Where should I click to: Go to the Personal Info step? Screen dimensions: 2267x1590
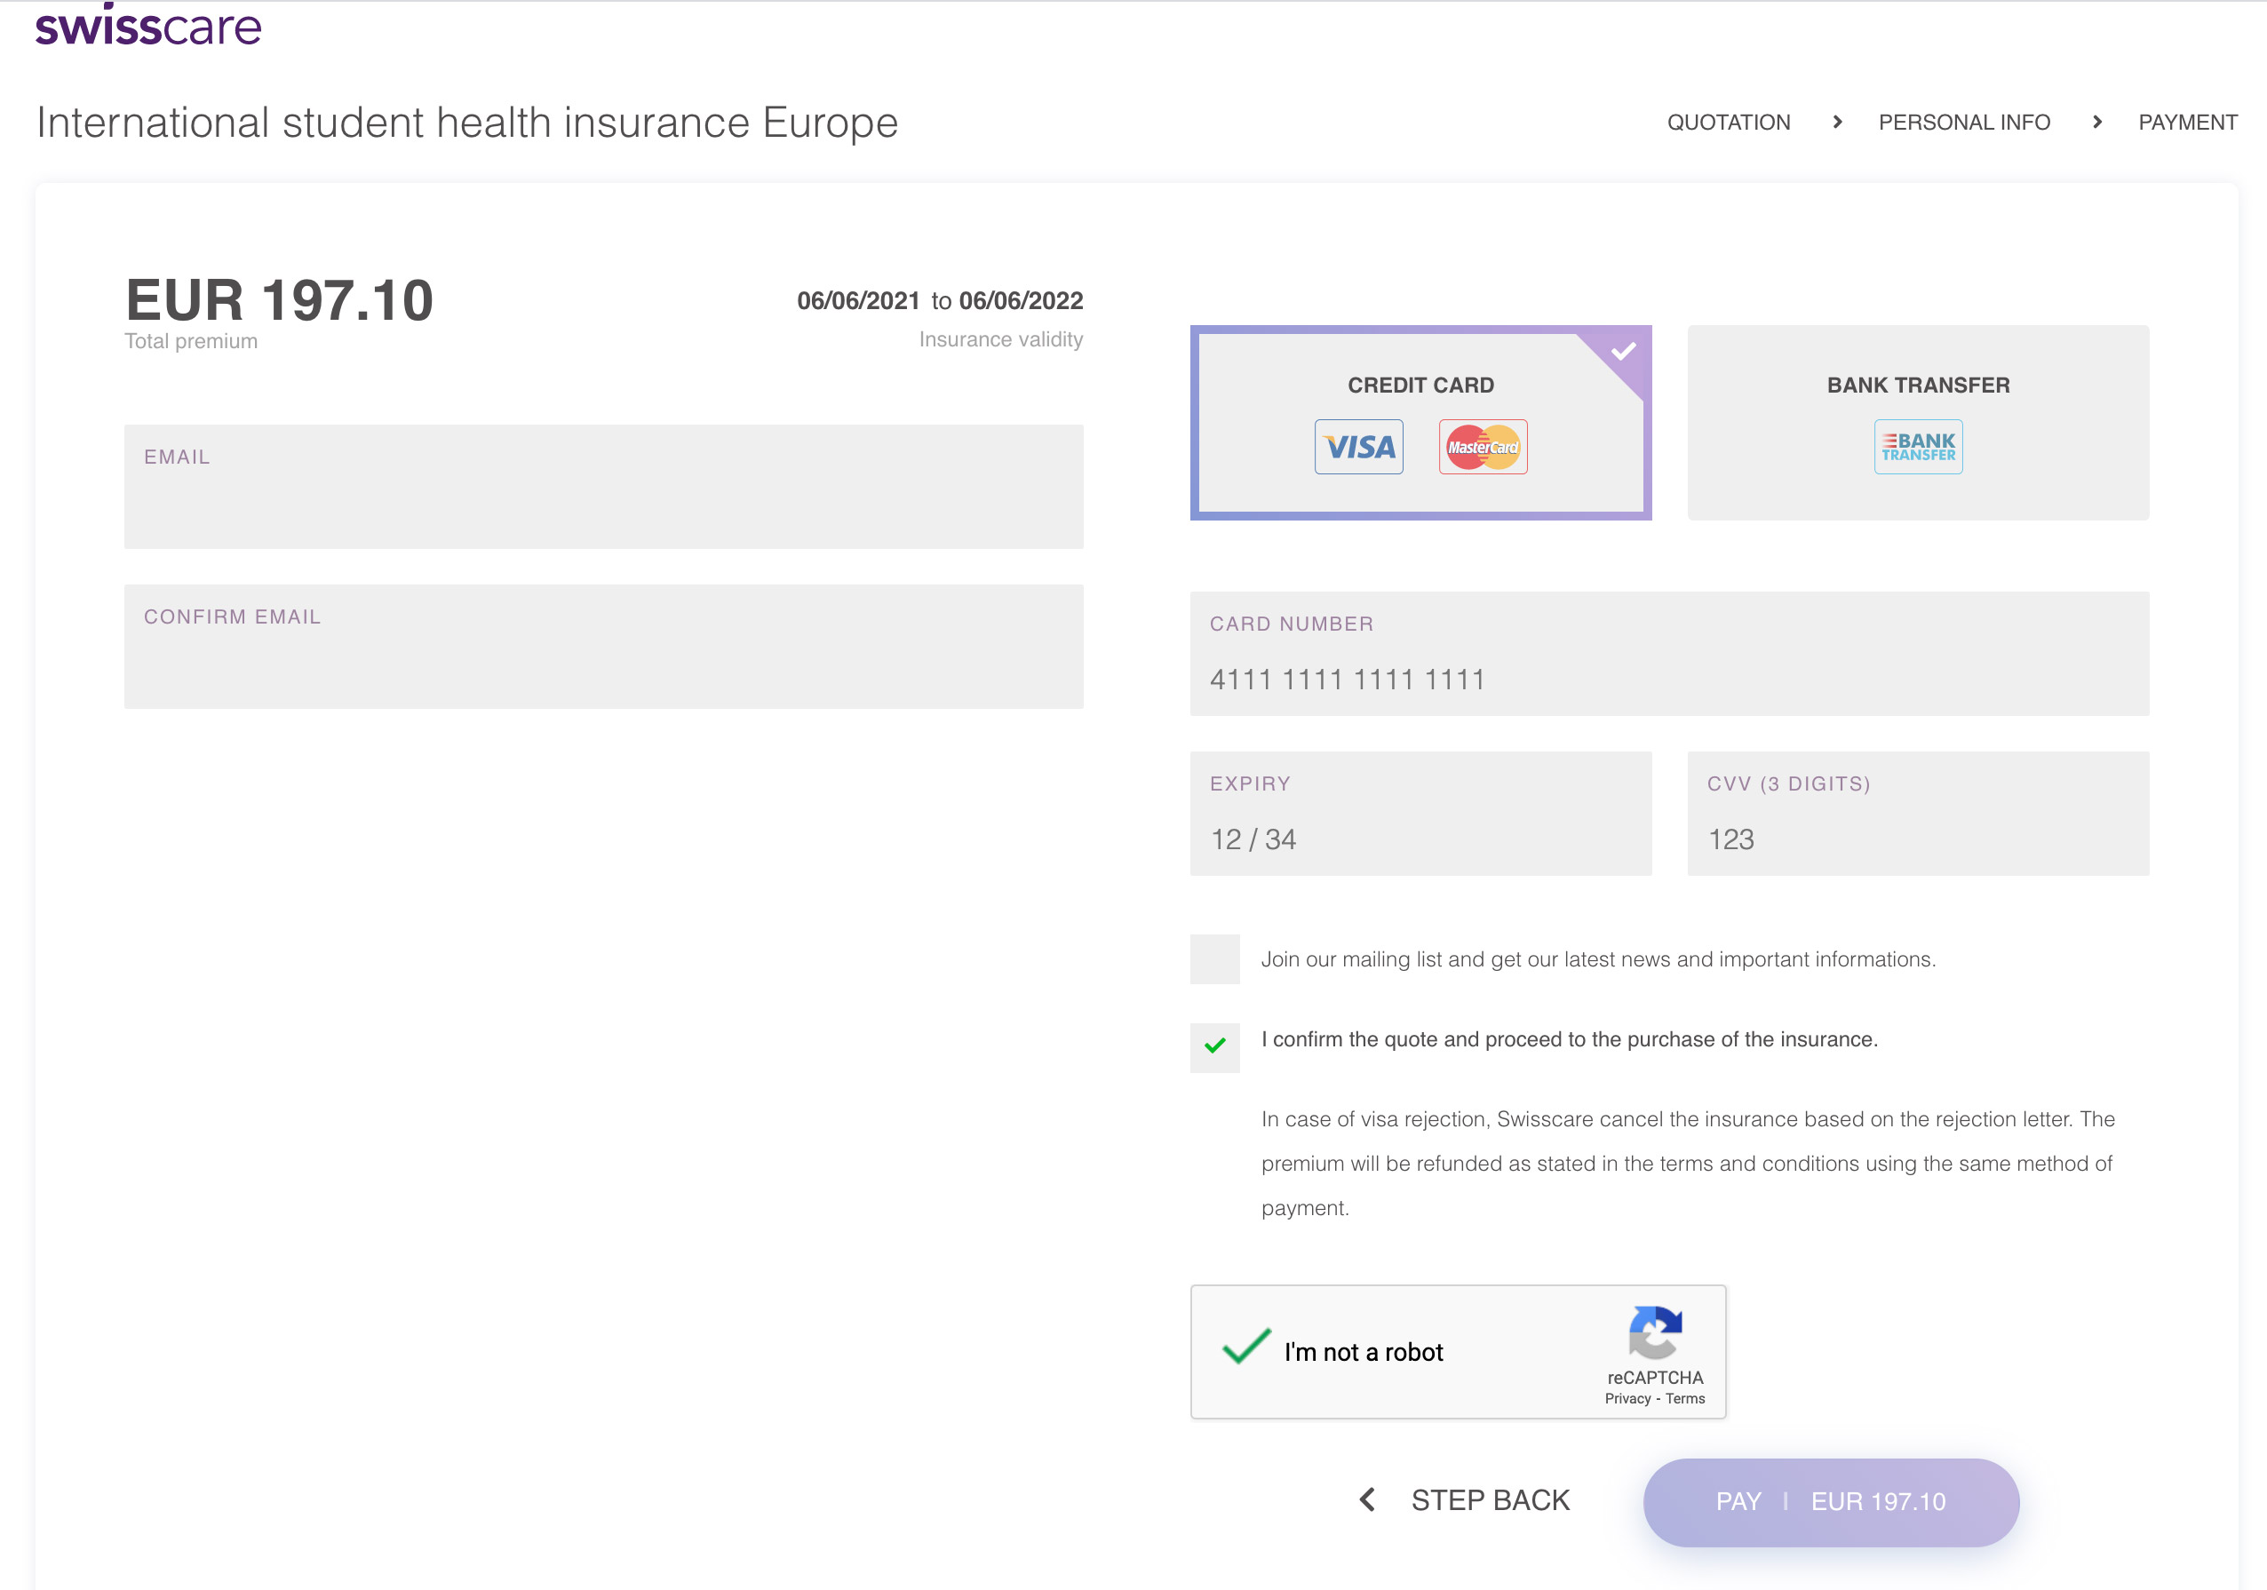pyautogui.click(x=1964, y=123)
